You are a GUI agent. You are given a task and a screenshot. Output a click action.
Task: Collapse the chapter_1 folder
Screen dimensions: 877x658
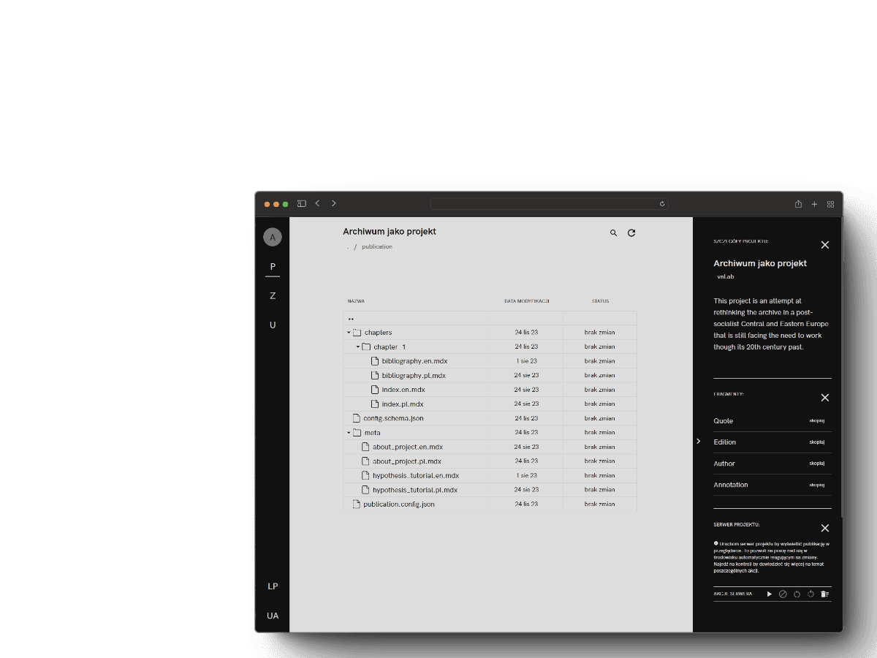click(356, 347)
